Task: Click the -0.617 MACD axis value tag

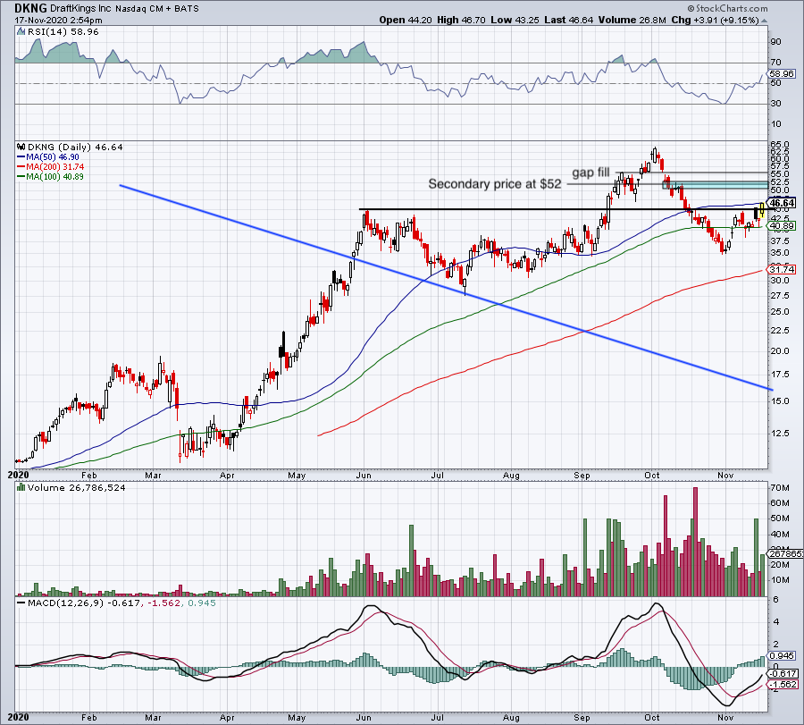Action: (782, 674)
